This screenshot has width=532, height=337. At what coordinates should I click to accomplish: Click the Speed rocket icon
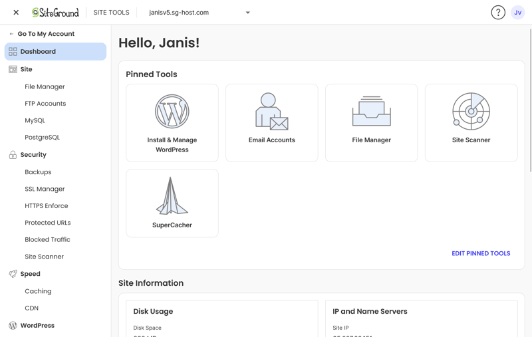click(x=13, y=274)
